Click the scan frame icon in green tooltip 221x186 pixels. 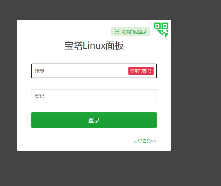(117, 32)
